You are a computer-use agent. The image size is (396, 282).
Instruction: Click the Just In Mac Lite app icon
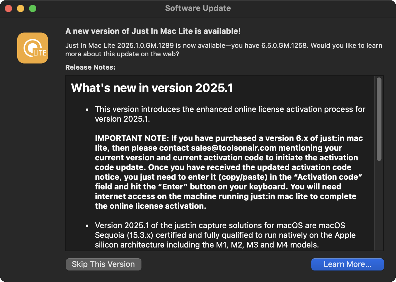[33, 48]
